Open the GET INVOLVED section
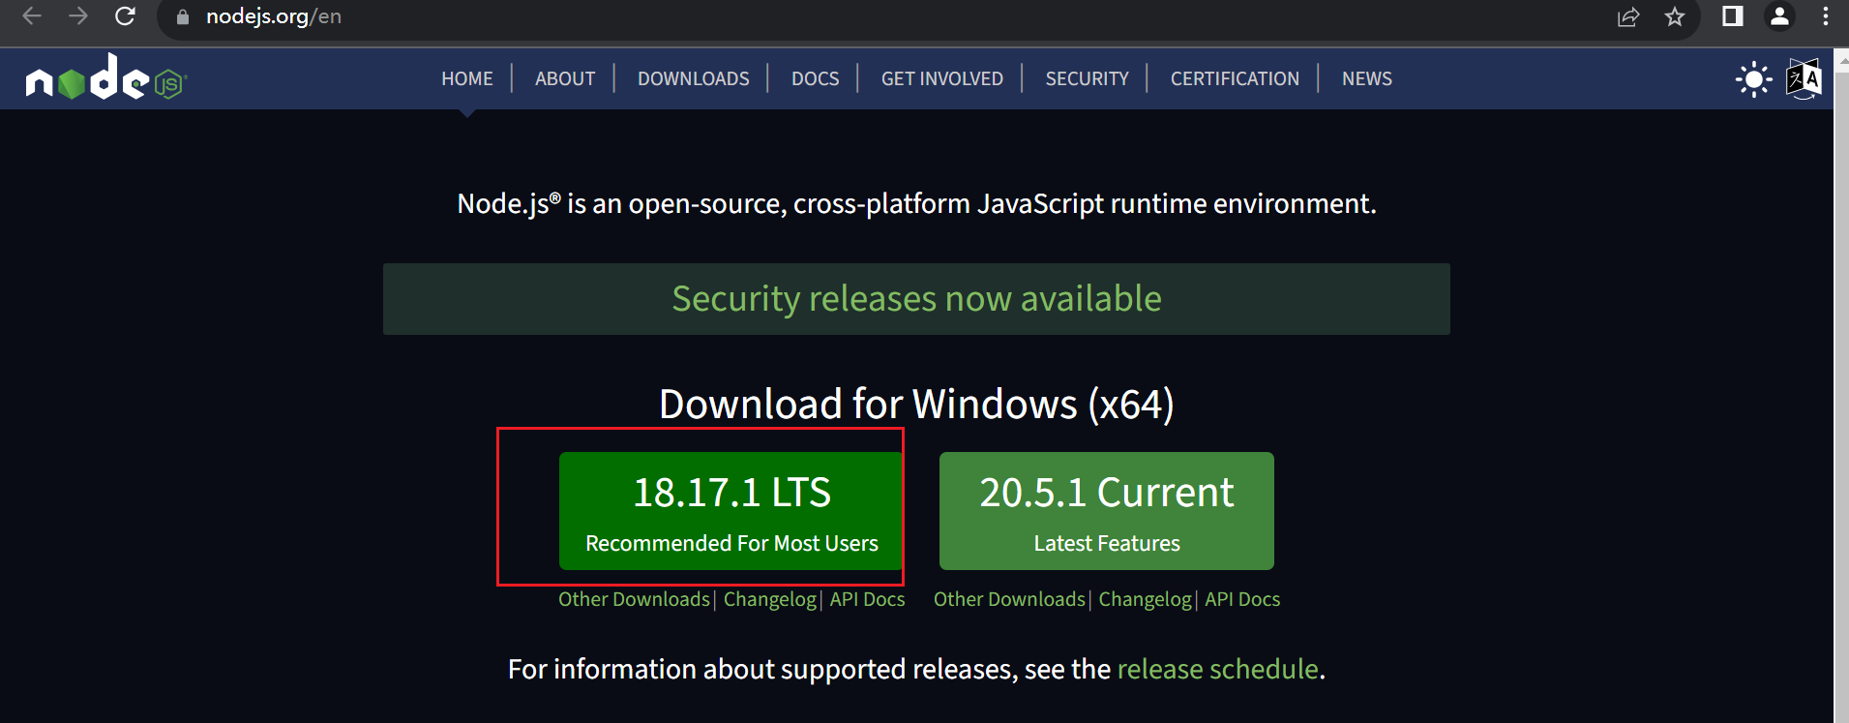1849x723 pixels. [x=942, y=78]
